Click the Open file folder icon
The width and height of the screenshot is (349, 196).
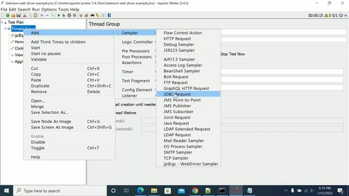click(13, 15)
